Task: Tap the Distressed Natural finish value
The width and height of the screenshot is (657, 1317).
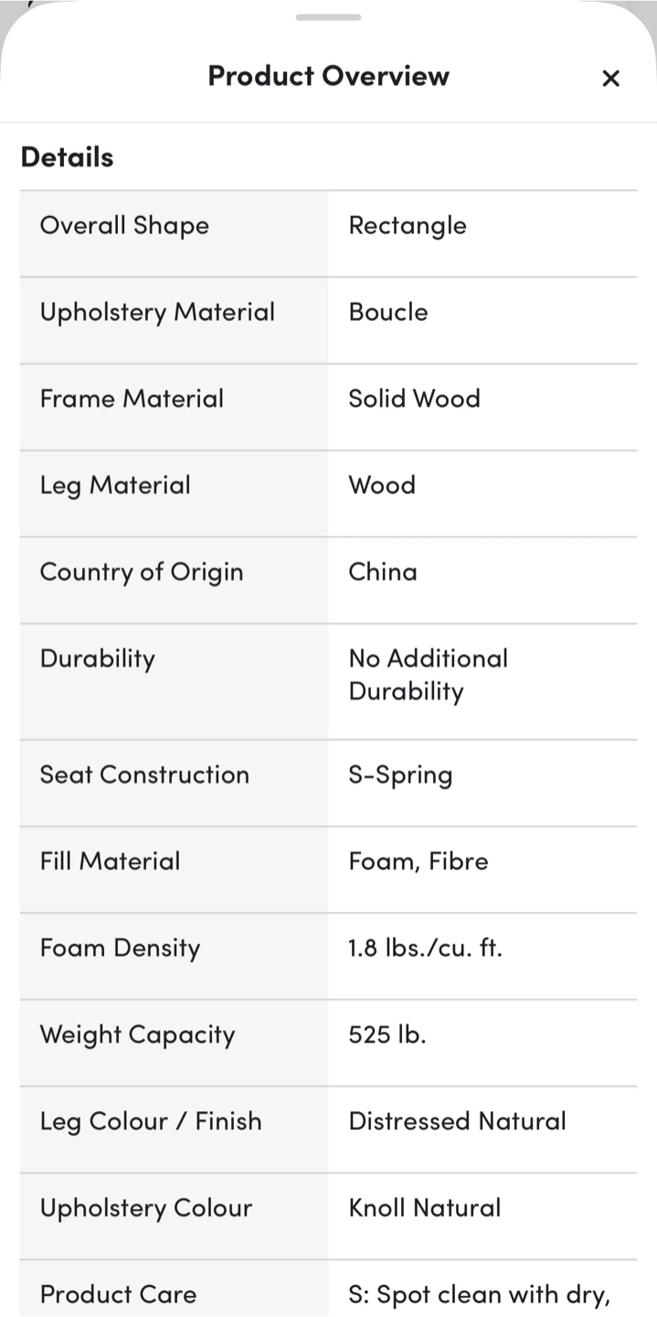Action: point(458,1121)
